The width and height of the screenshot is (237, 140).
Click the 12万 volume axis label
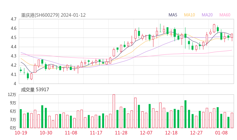click(12, 94)
